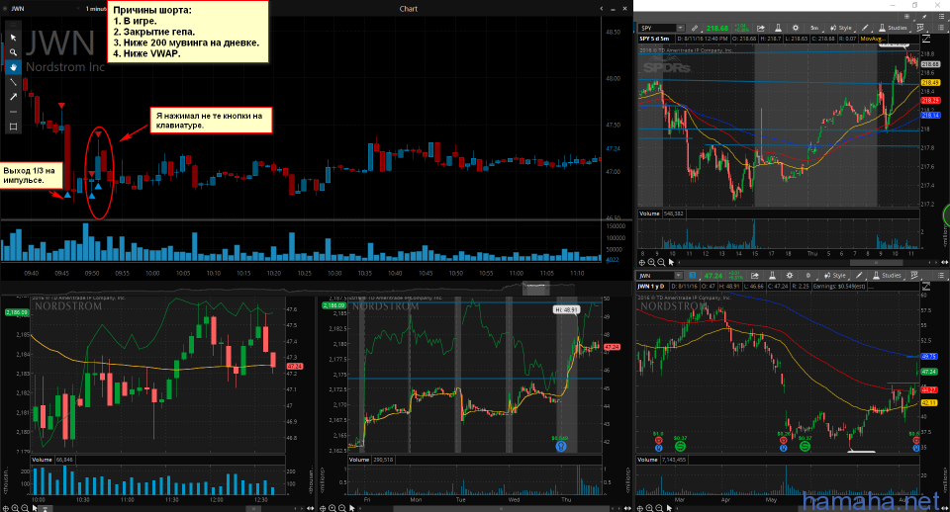
Task: Select the hand pan tool in the left toolbar
Action: pos(13,67)
